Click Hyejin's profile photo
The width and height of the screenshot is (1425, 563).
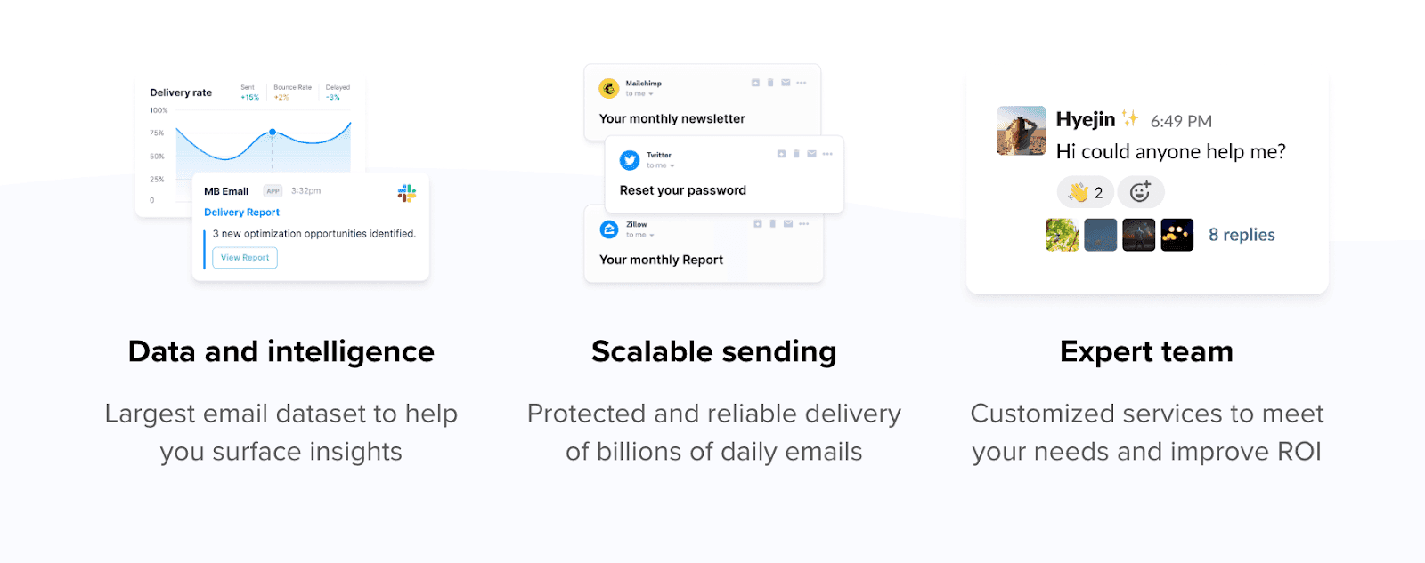1022,131
